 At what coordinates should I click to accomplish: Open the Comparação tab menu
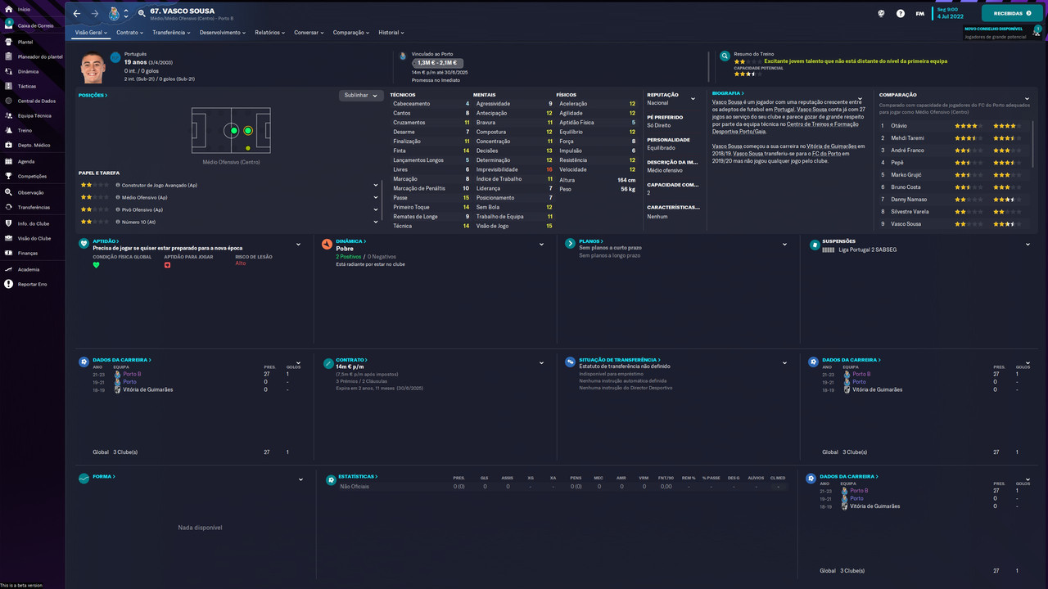tap(352, 33)
